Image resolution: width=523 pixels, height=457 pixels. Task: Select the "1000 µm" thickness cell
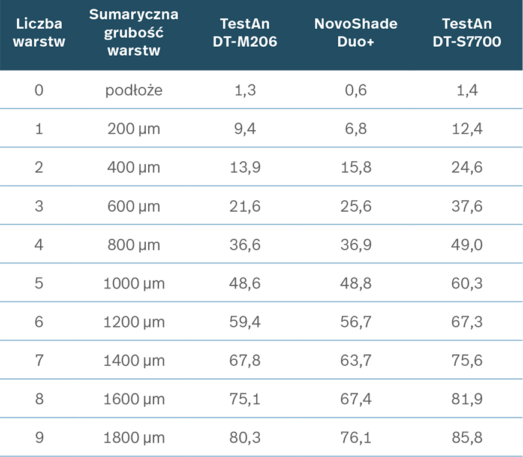coord(134,283)
